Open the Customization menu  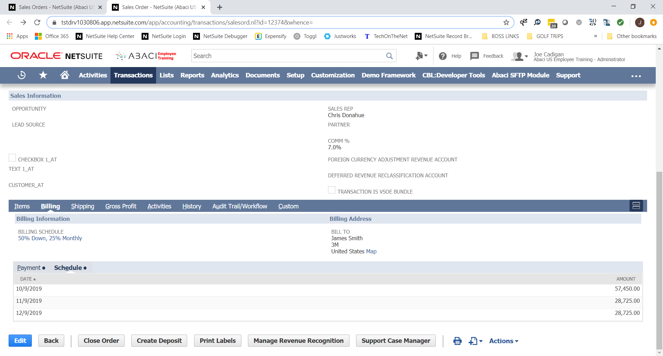(333, 75)
